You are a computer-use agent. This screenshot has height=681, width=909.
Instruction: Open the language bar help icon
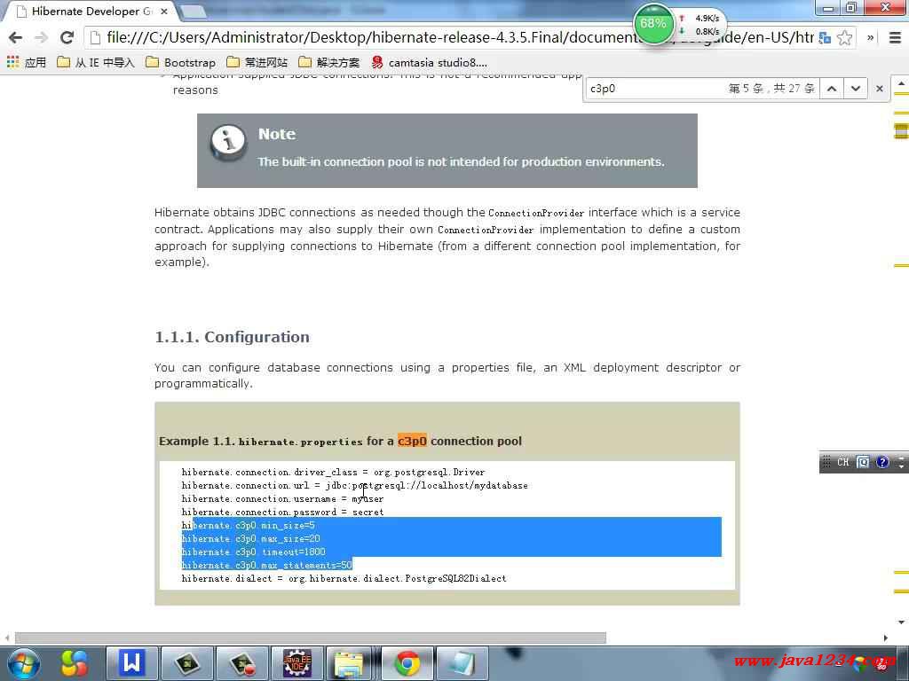pyautogui.click(x=881, y=462)
